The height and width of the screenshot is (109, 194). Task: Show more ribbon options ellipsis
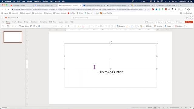[187, 26]
